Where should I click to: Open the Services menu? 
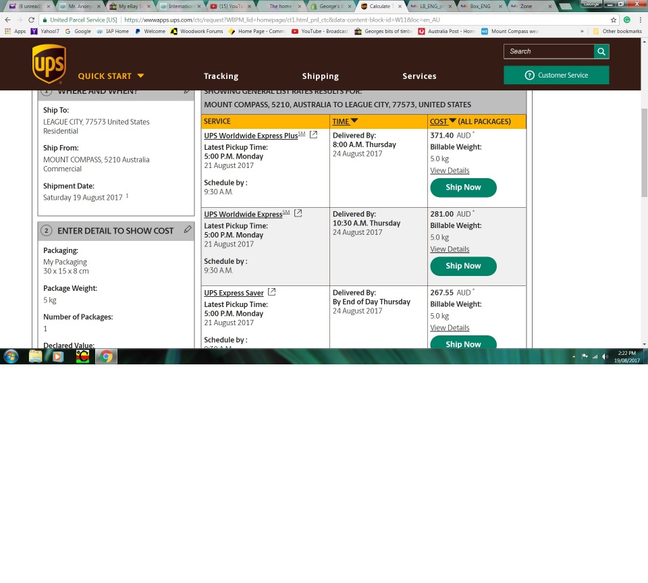419,76
